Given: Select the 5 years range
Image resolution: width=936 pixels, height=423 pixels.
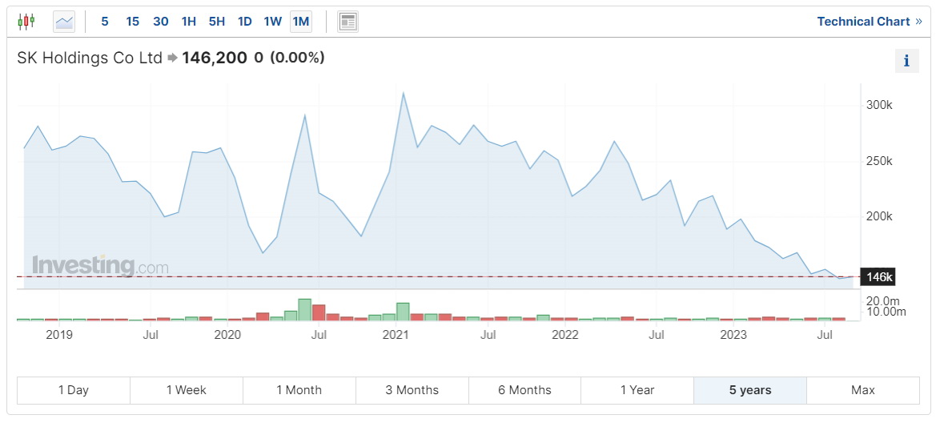Looking at the screenshot, I should [x=750, y=390].
